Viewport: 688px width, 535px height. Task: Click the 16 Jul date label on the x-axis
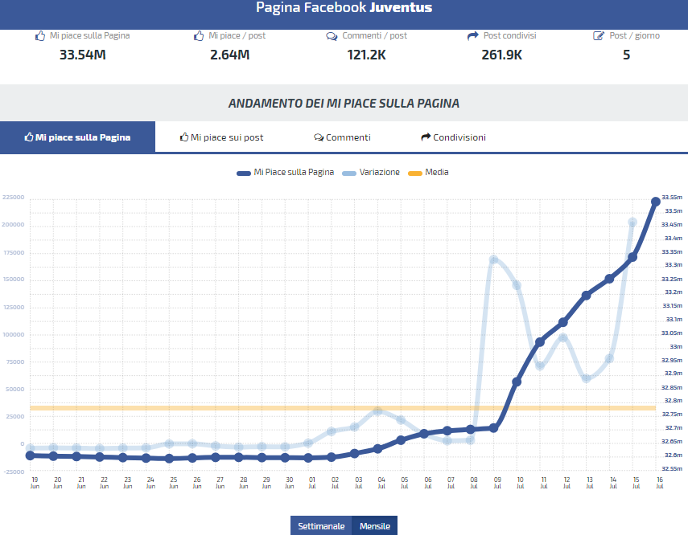(x=660, y=483)
